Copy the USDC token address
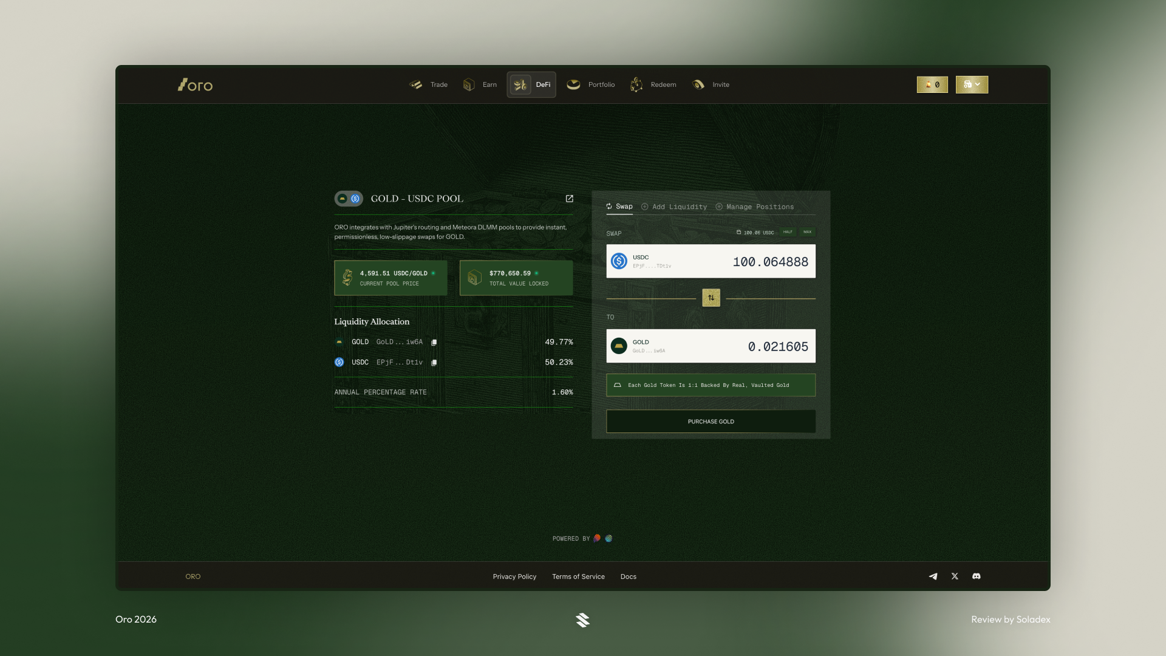Viewport: 1166px width, 656px height. [x=434, y=362]
